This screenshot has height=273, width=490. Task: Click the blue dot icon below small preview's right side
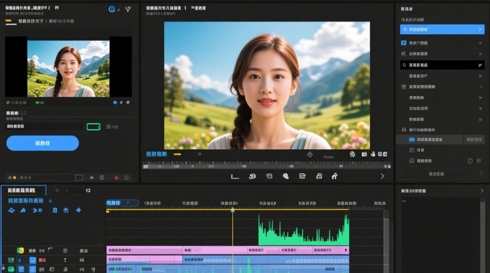click(115, 103)
